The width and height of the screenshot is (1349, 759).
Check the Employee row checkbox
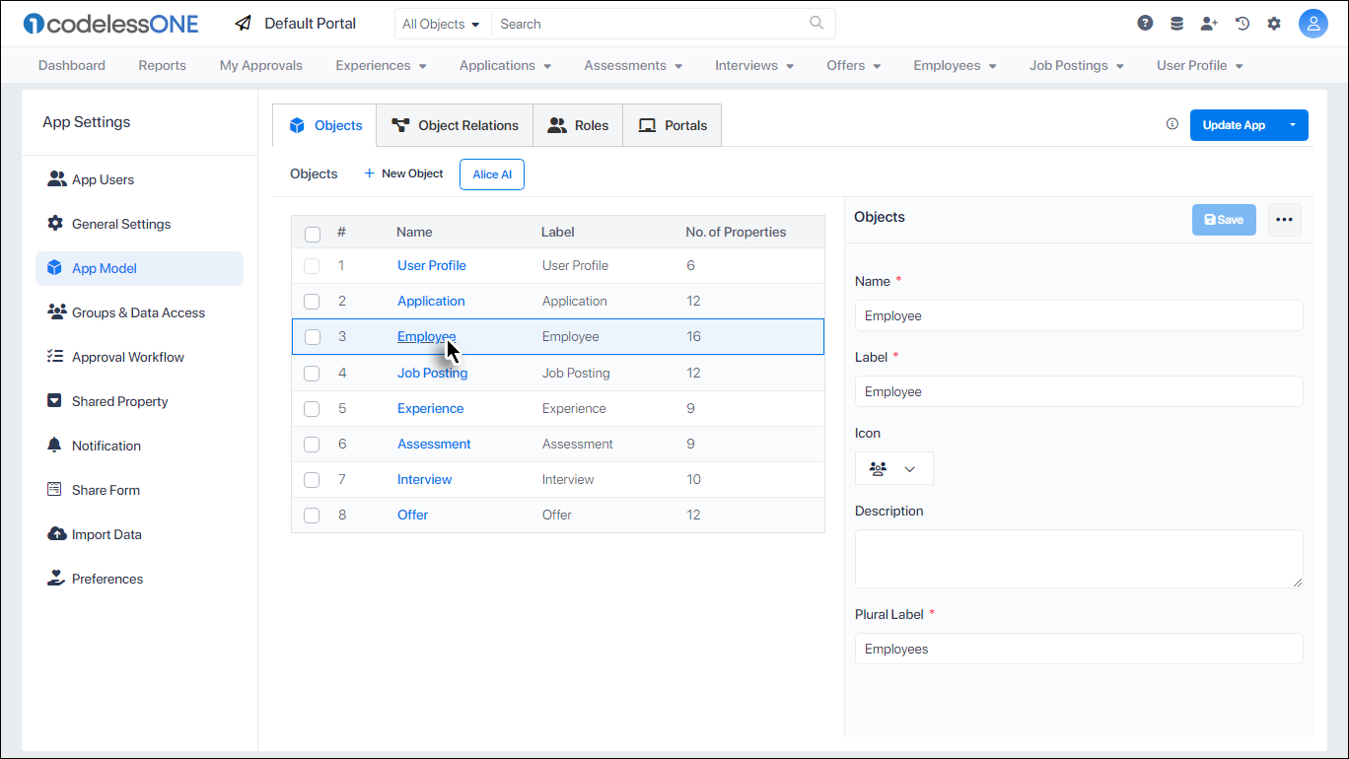coord(312,337)
